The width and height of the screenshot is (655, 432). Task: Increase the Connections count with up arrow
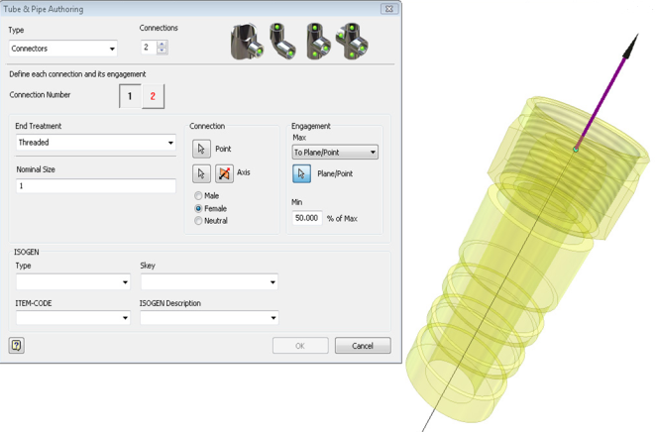[162, 44]
